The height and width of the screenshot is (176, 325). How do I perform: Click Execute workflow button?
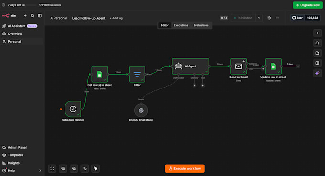pyautogui.click(x=184, y=168)
